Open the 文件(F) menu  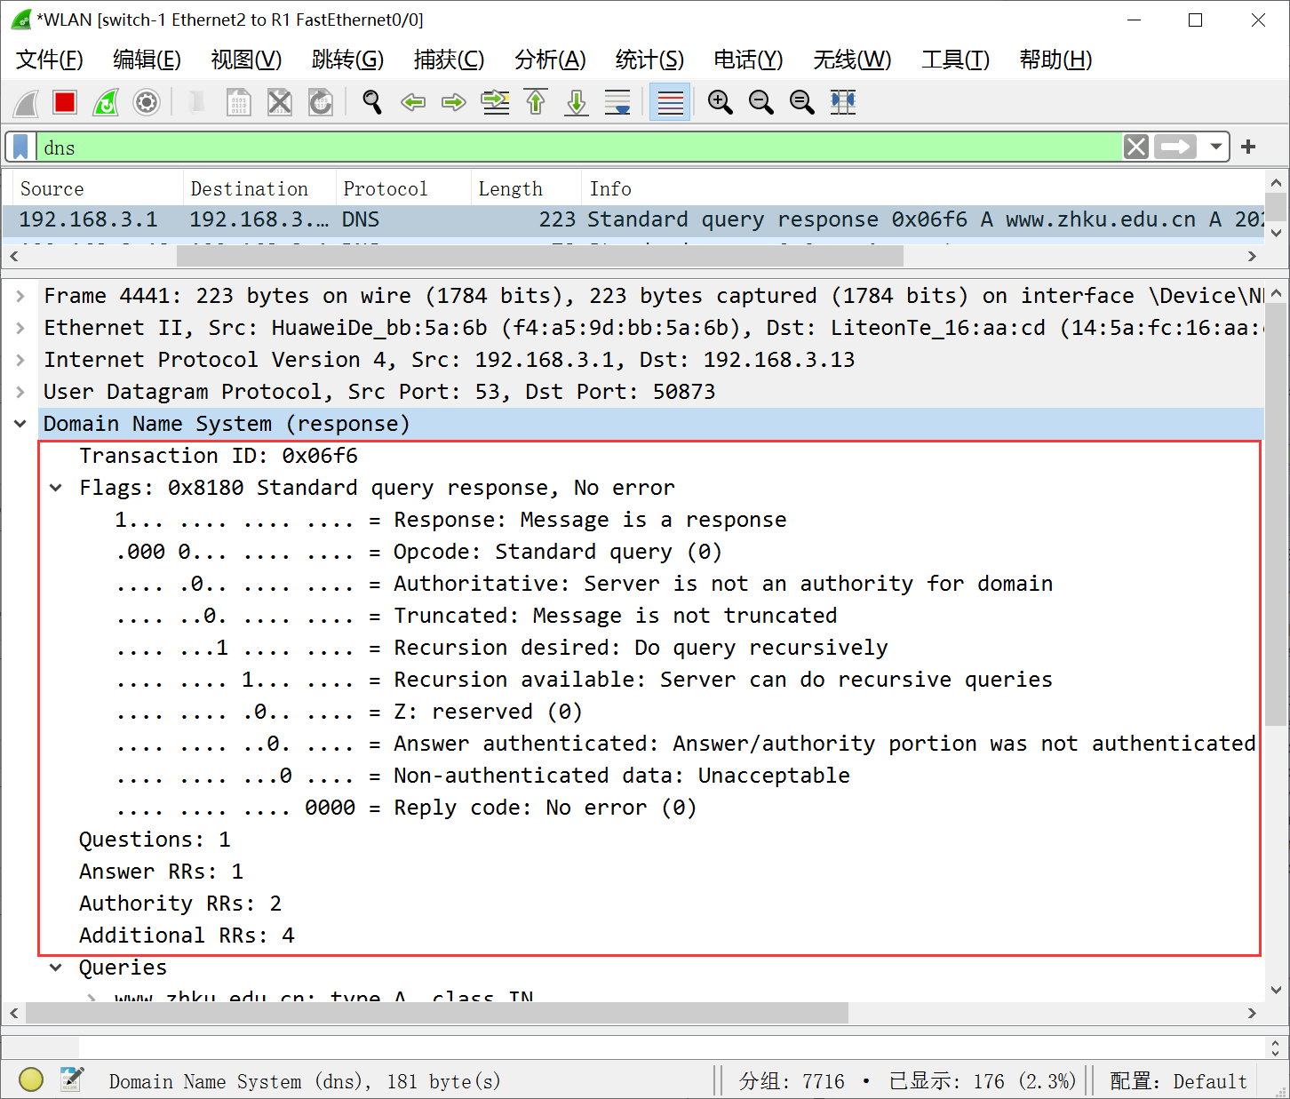tap(50, 60)
